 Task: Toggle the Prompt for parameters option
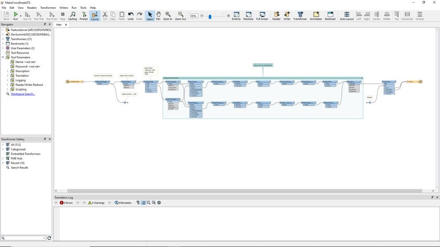84,16
